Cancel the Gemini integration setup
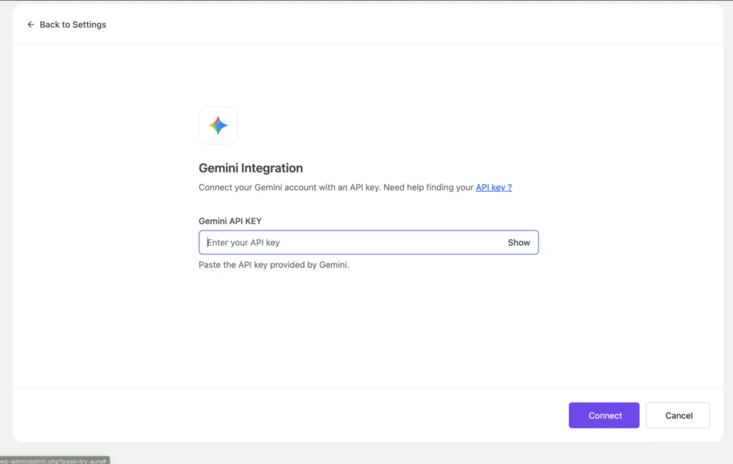The width and height of the screenshot is (733, 464). (x=678, y=415)
